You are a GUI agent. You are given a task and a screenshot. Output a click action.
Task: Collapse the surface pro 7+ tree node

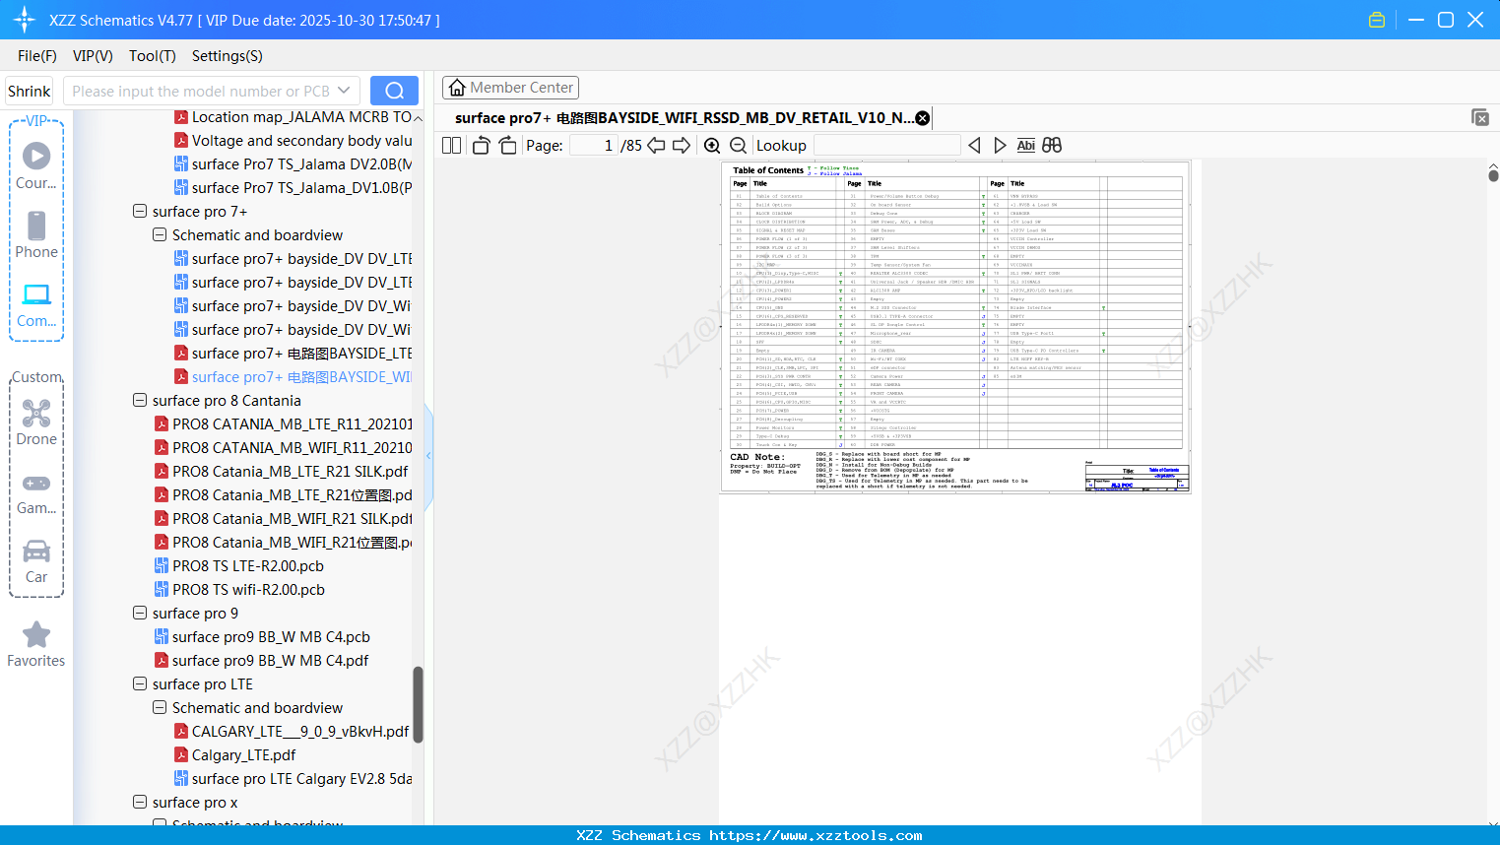tap(140, 211)
